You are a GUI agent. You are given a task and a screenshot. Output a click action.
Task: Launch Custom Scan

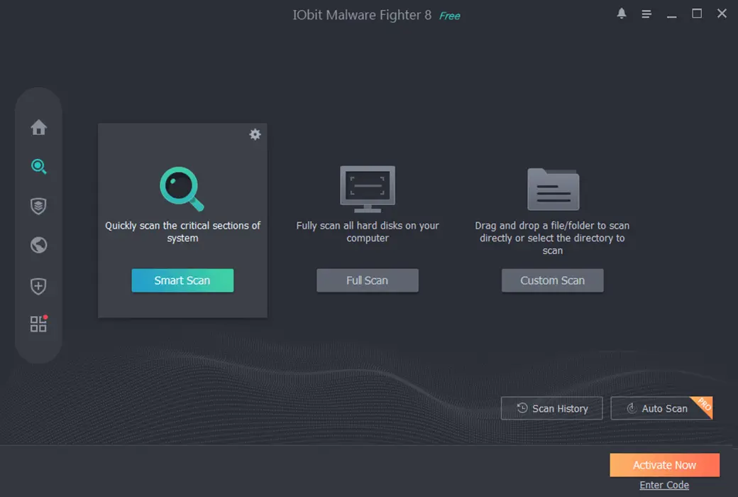point(552,280)
